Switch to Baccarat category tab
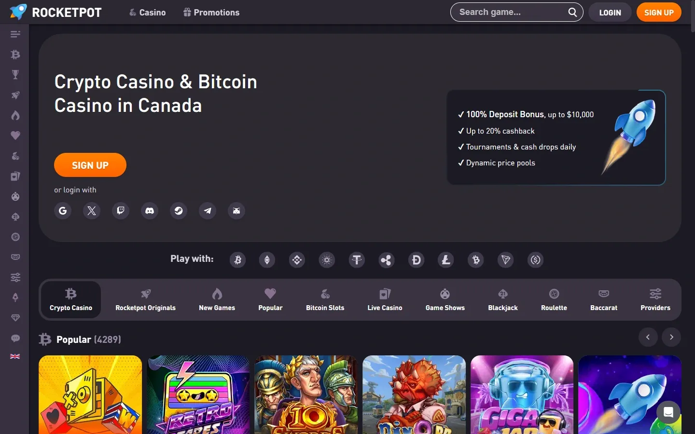The height and width of the screenshot is (434, 695). click(x=604, y=299)
